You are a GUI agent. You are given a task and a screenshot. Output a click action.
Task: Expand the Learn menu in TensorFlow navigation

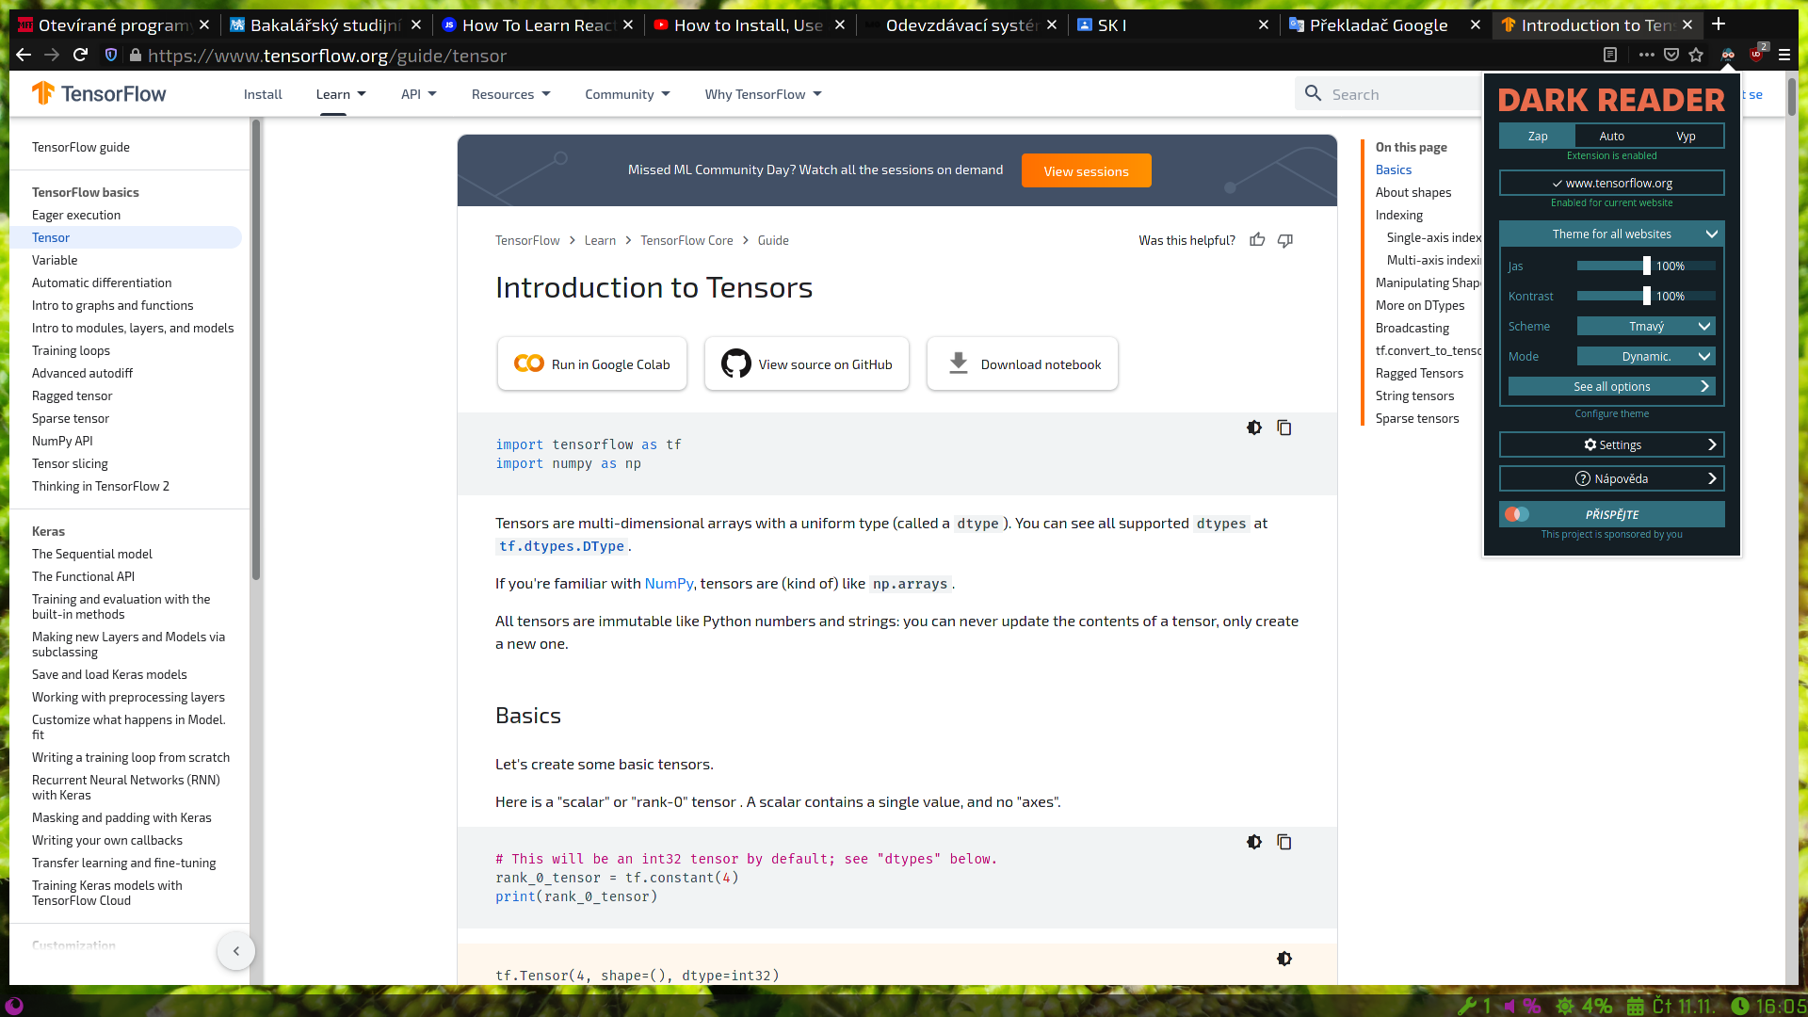point(340,94)
